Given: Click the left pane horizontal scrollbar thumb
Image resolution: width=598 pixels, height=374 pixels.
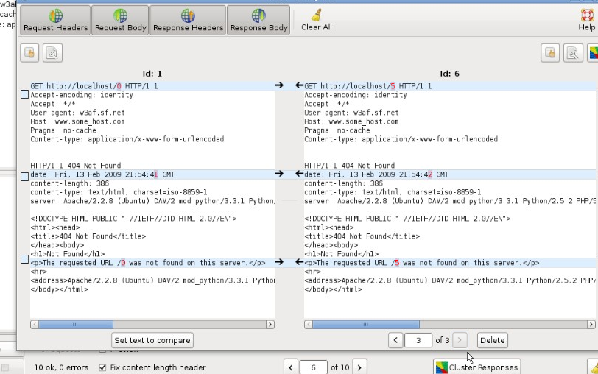Looking at the screenshot, I should [x=76, y=325].
